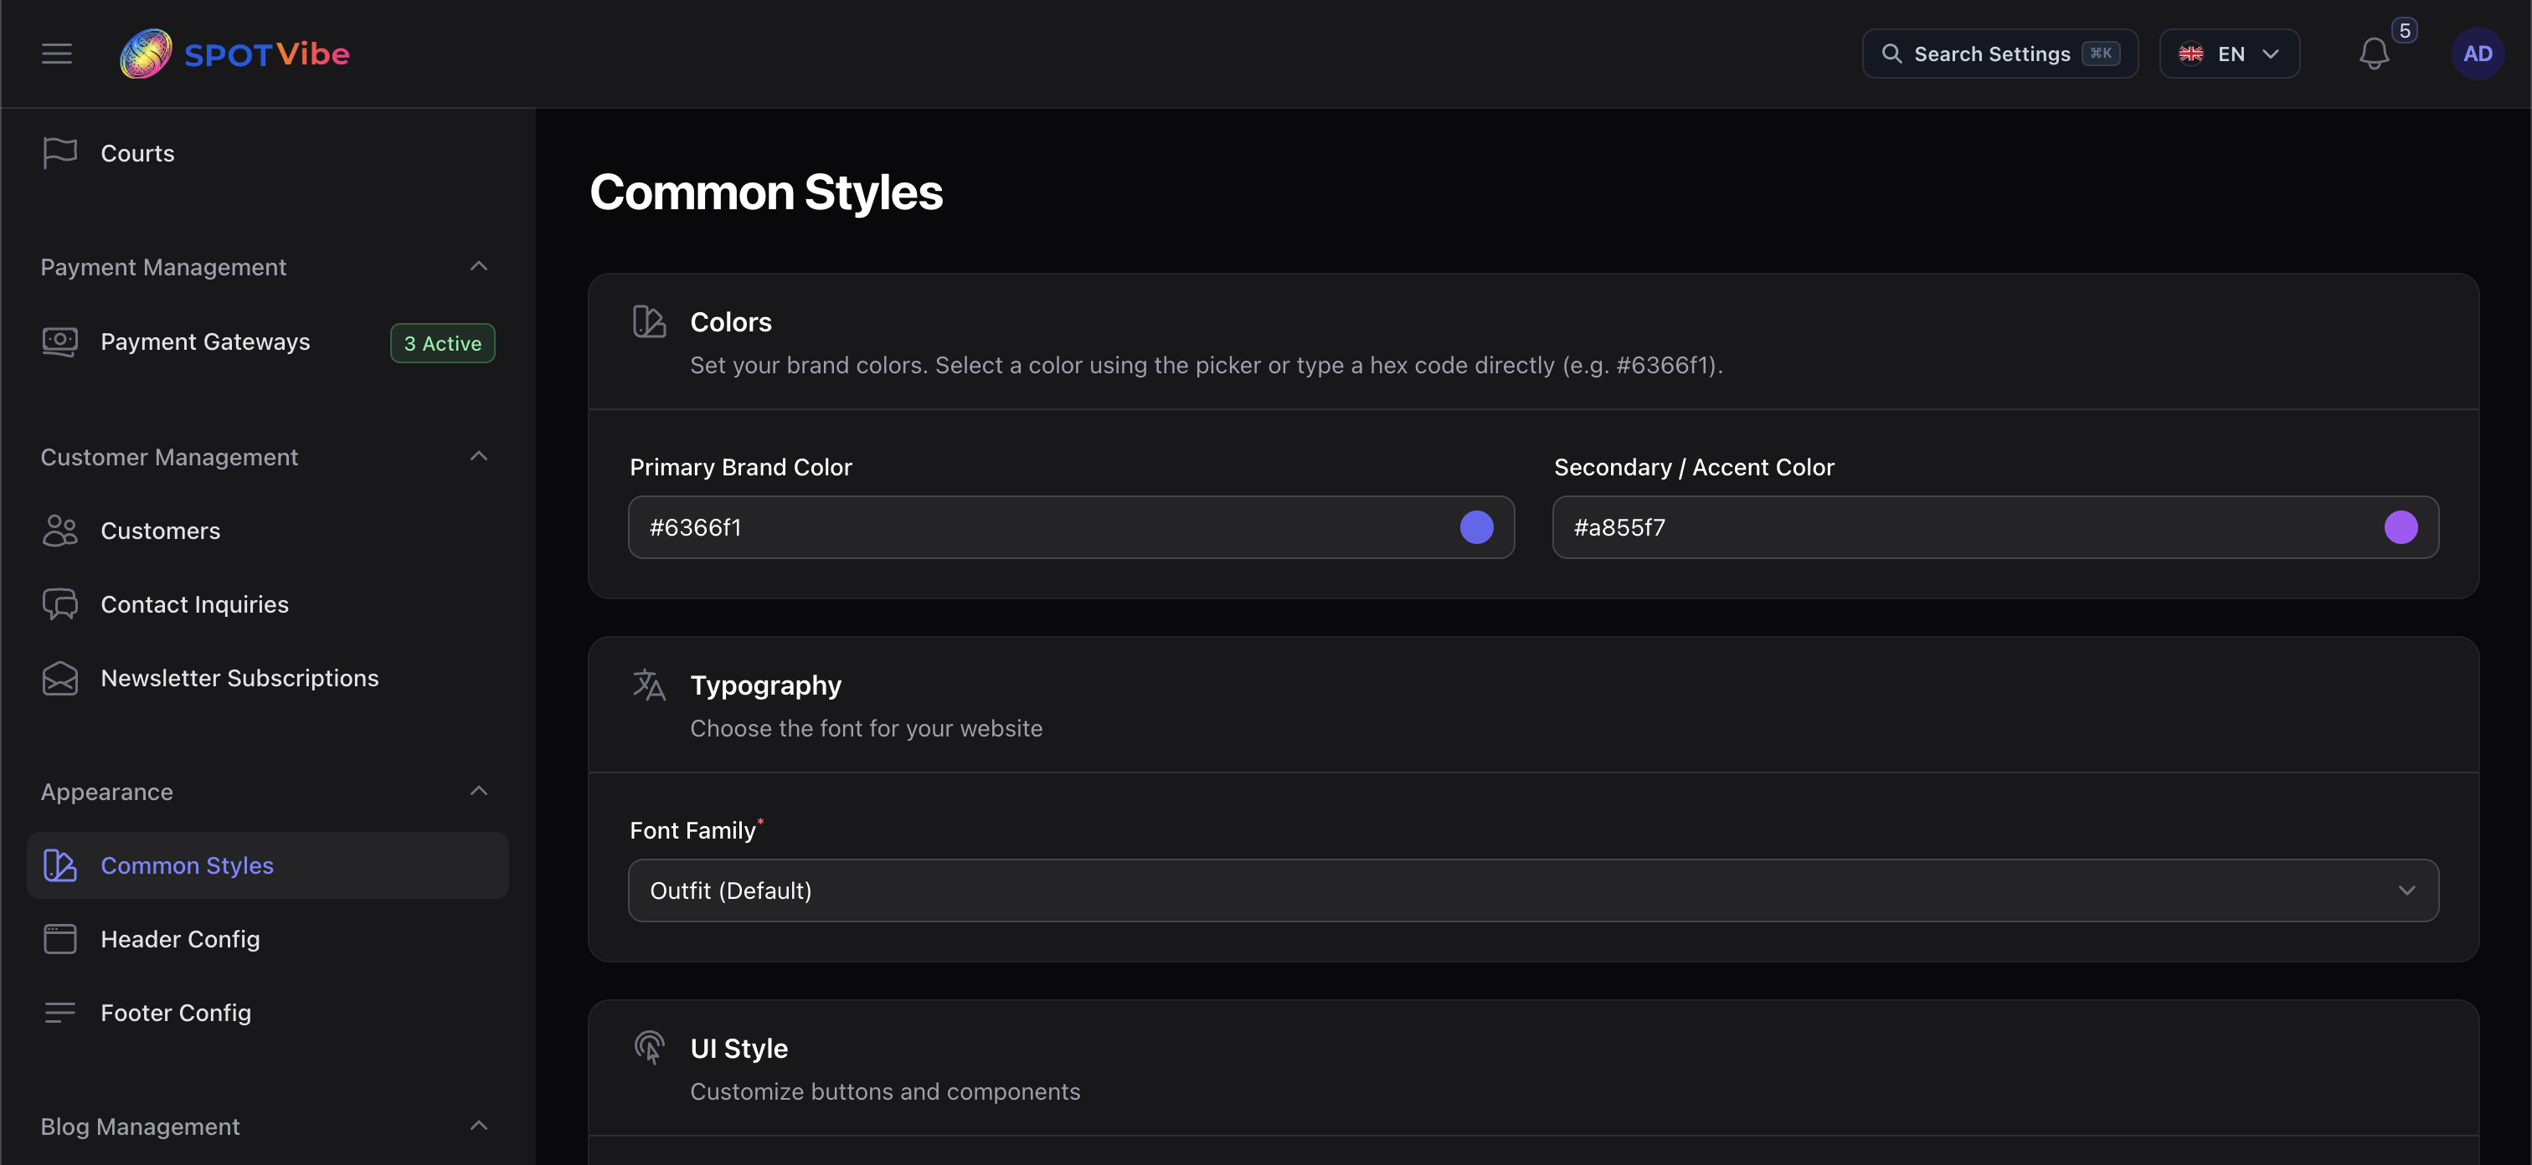This screenshot has width=2532, height=1165.
Task: Open the Font Family dropdown
Action: [x=1533, y=890]
